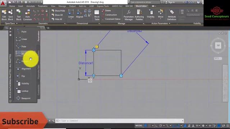Expand the Dimensional panel launcher arrow

click(x=99, y=24)
